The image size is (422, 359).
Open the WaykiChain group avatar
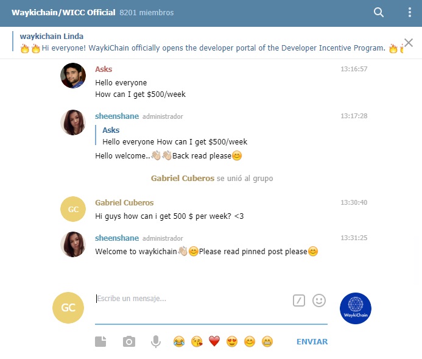click(355, 308)
